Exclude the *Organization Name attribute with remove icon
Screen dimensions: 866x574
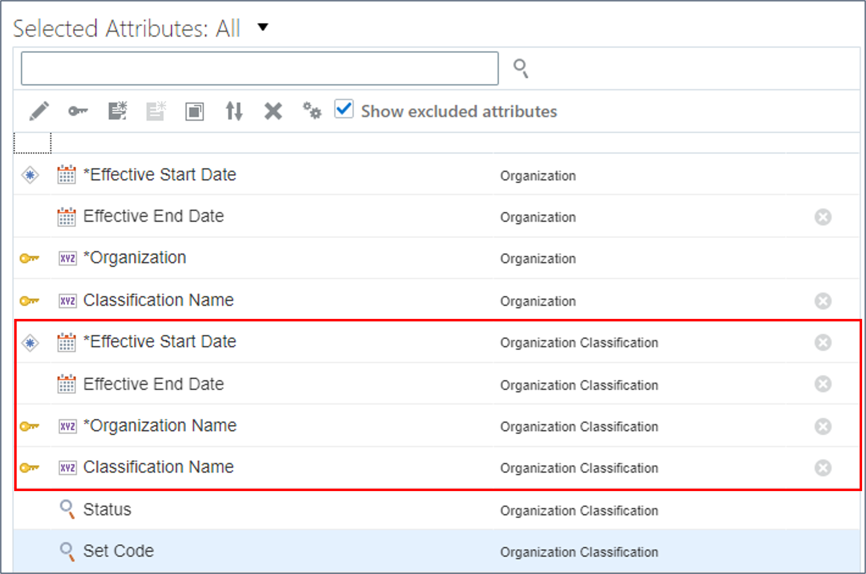(822, 427)
